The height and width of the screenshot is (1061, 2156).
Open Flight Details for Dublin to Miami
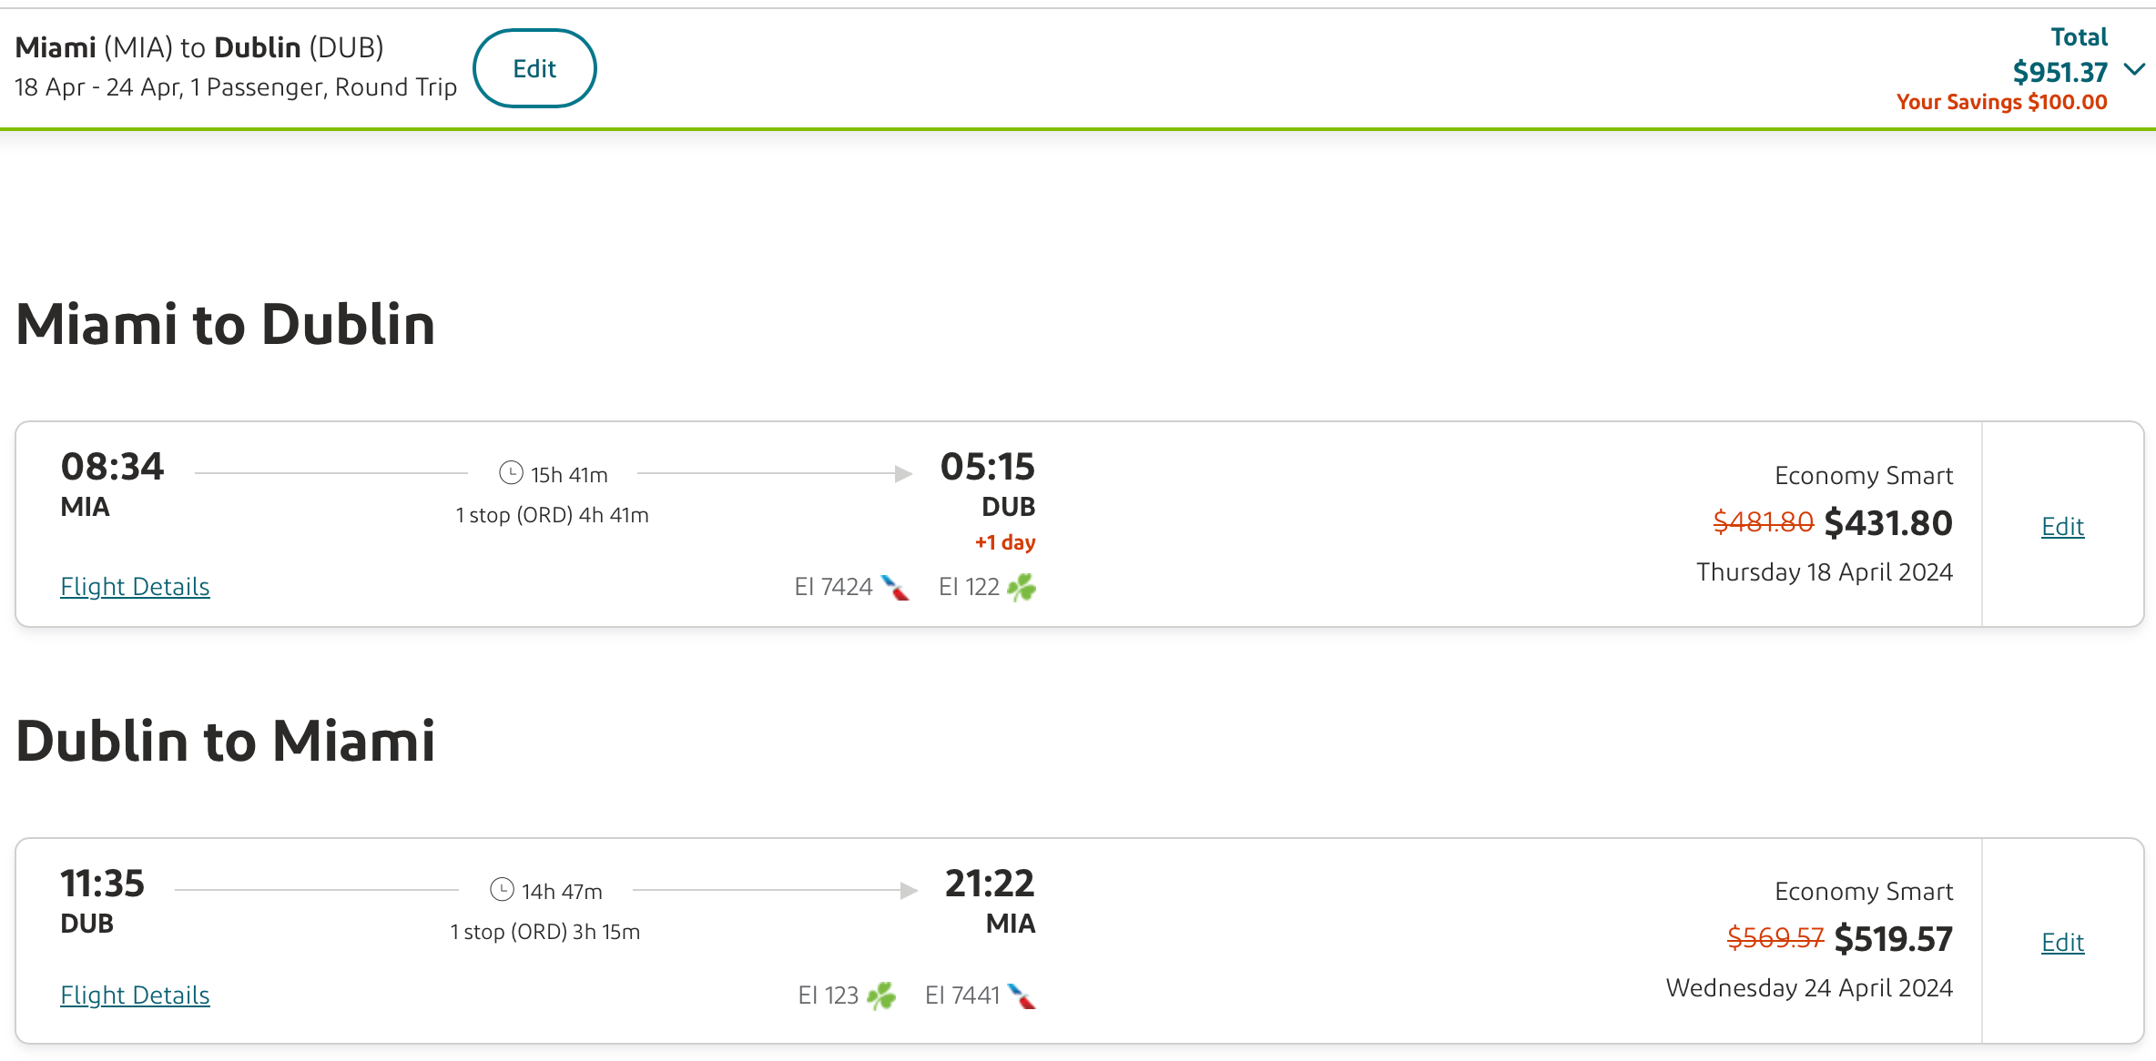tap(135, 995)
